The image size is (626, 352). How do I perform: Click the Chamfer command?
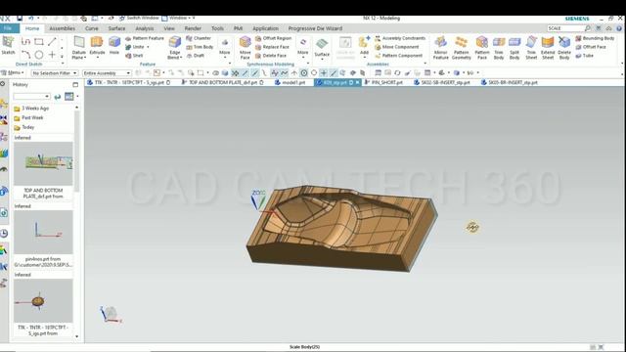coord(199,38)
